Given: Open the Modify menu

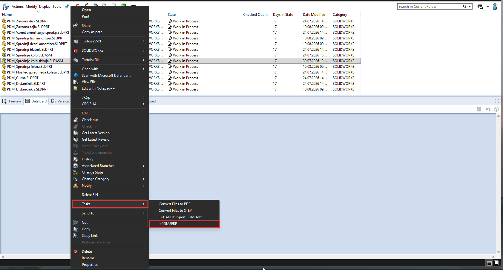Looking at the screenshot, I should [31, 7].
